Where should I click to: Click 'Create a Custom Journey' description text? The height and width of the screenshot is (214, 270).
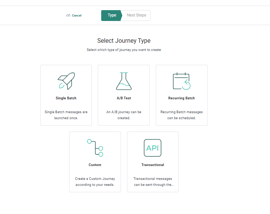click(x=95, y=181)
